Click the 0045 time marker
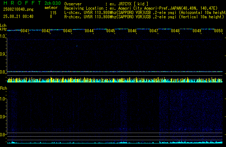Image resolution: width=226 pixels, height=147 pixels. [x=111, y=31]
